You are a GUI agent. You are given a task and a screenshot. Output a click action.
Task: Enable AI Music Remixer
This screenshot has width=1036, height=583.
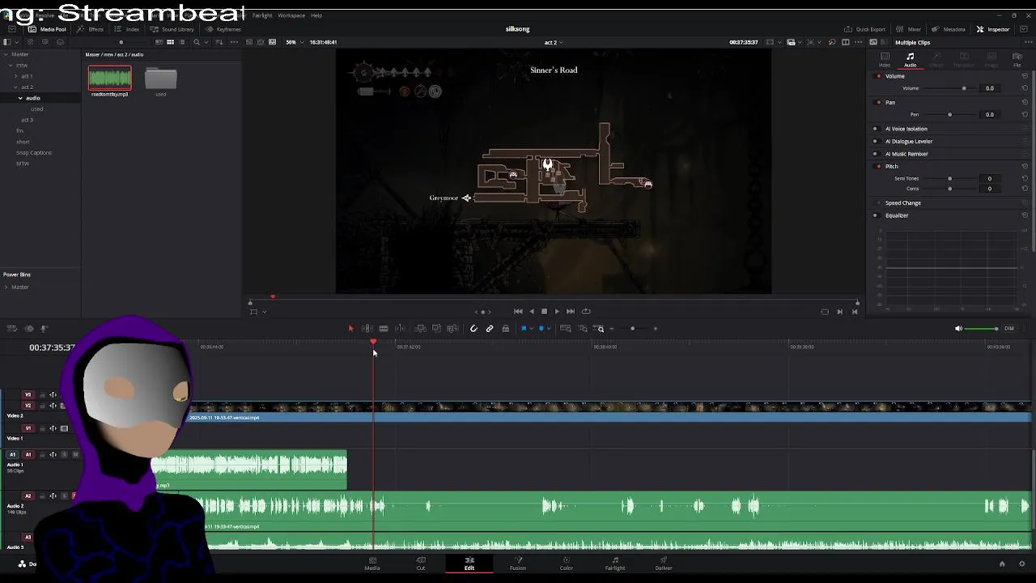[x=875, y=154]
